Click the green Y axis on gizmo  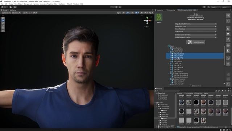[x=147, y=18]
